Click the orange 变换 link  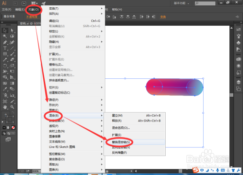(x=163, y=17)
